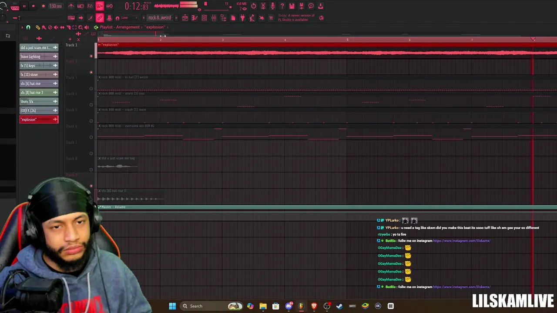Viewport: 557px width, 313px height.
Task: Select the playlist Slice tool
Action: point(68,27)
